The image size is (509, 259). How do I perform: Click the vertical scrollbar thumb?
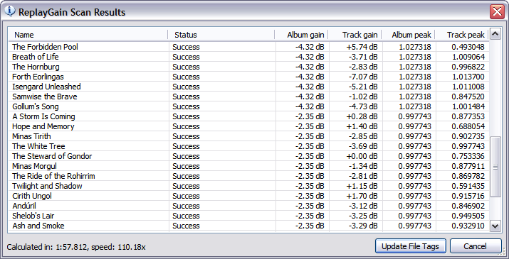click(x=495, y=167)
